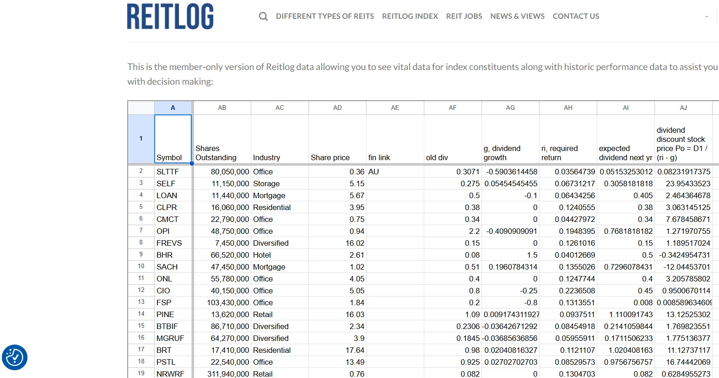
Task: Click the fin link header cell
Action: [395, 139]
